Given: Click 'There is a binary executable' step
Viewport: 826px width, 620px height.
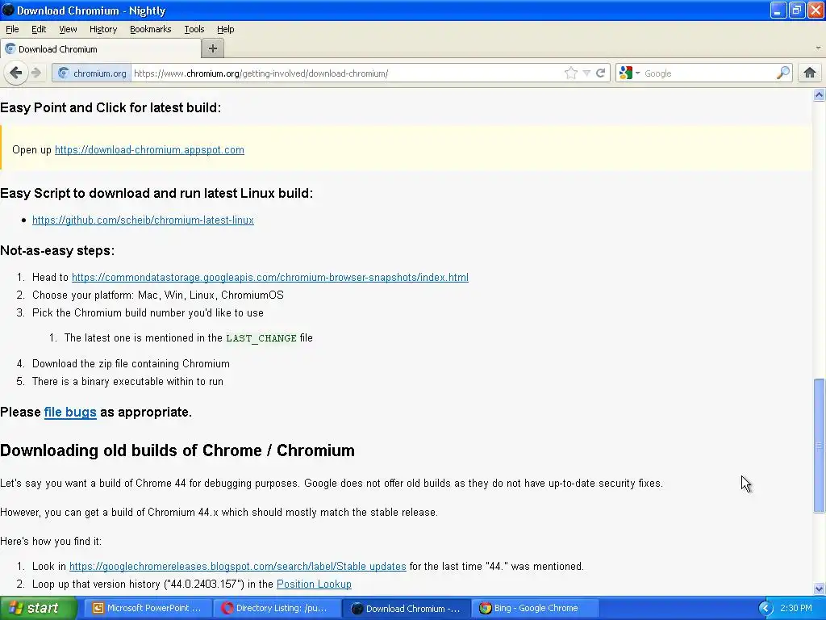Looking at the screenshot, I should [127, 381].
